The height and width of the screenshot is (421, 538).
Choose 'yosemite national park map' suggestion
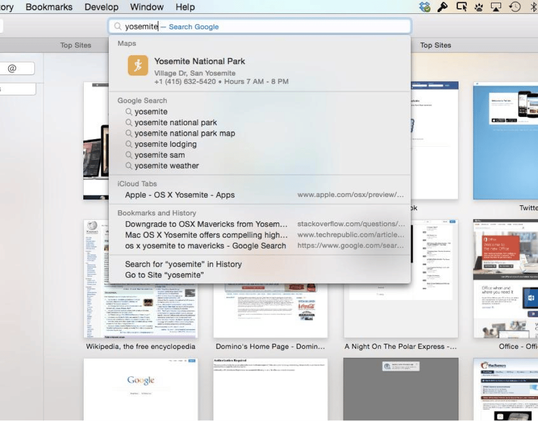click(260, 133)
